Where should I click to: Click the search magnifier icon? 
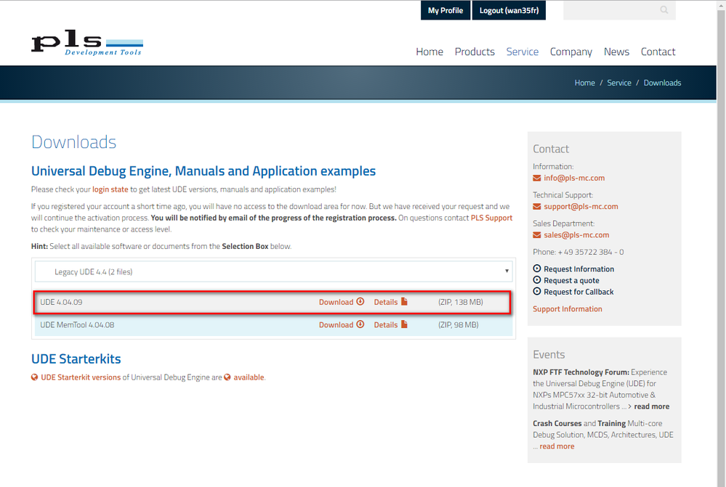tap(664, 9)
